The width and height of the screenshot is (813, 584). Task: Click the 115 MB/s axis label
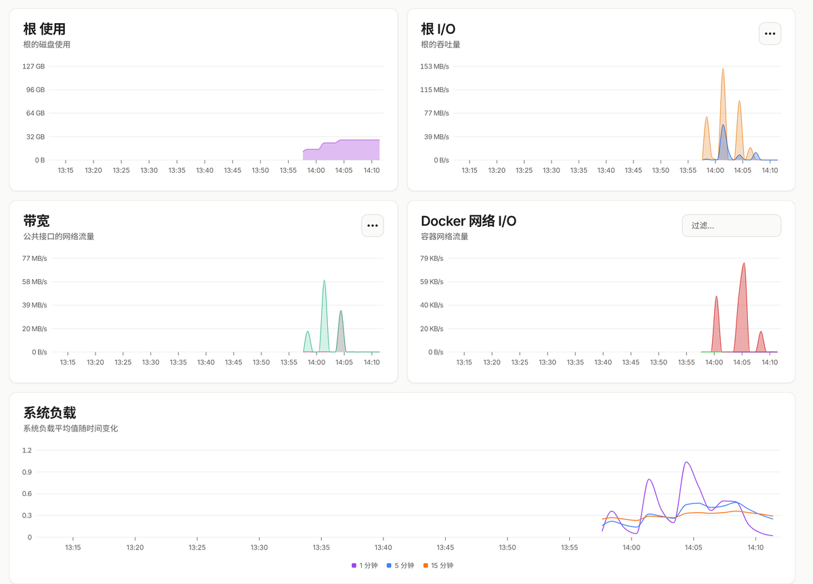click(x=435, y=90)
